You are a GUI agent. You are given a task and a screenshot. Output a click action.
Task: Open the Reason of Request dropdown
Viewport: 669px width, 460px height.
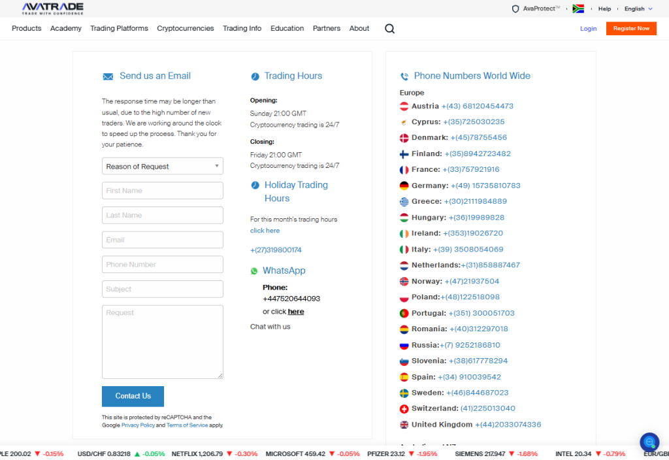pos(162,166)
